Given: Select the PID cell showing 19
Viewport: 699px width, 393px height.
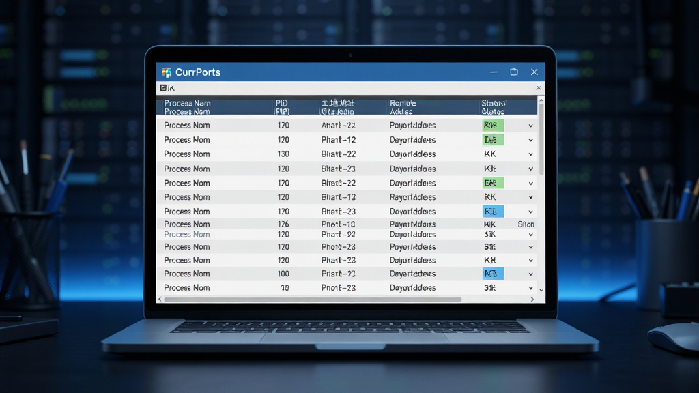Looking at the screenshot, I should coord(285,288).
